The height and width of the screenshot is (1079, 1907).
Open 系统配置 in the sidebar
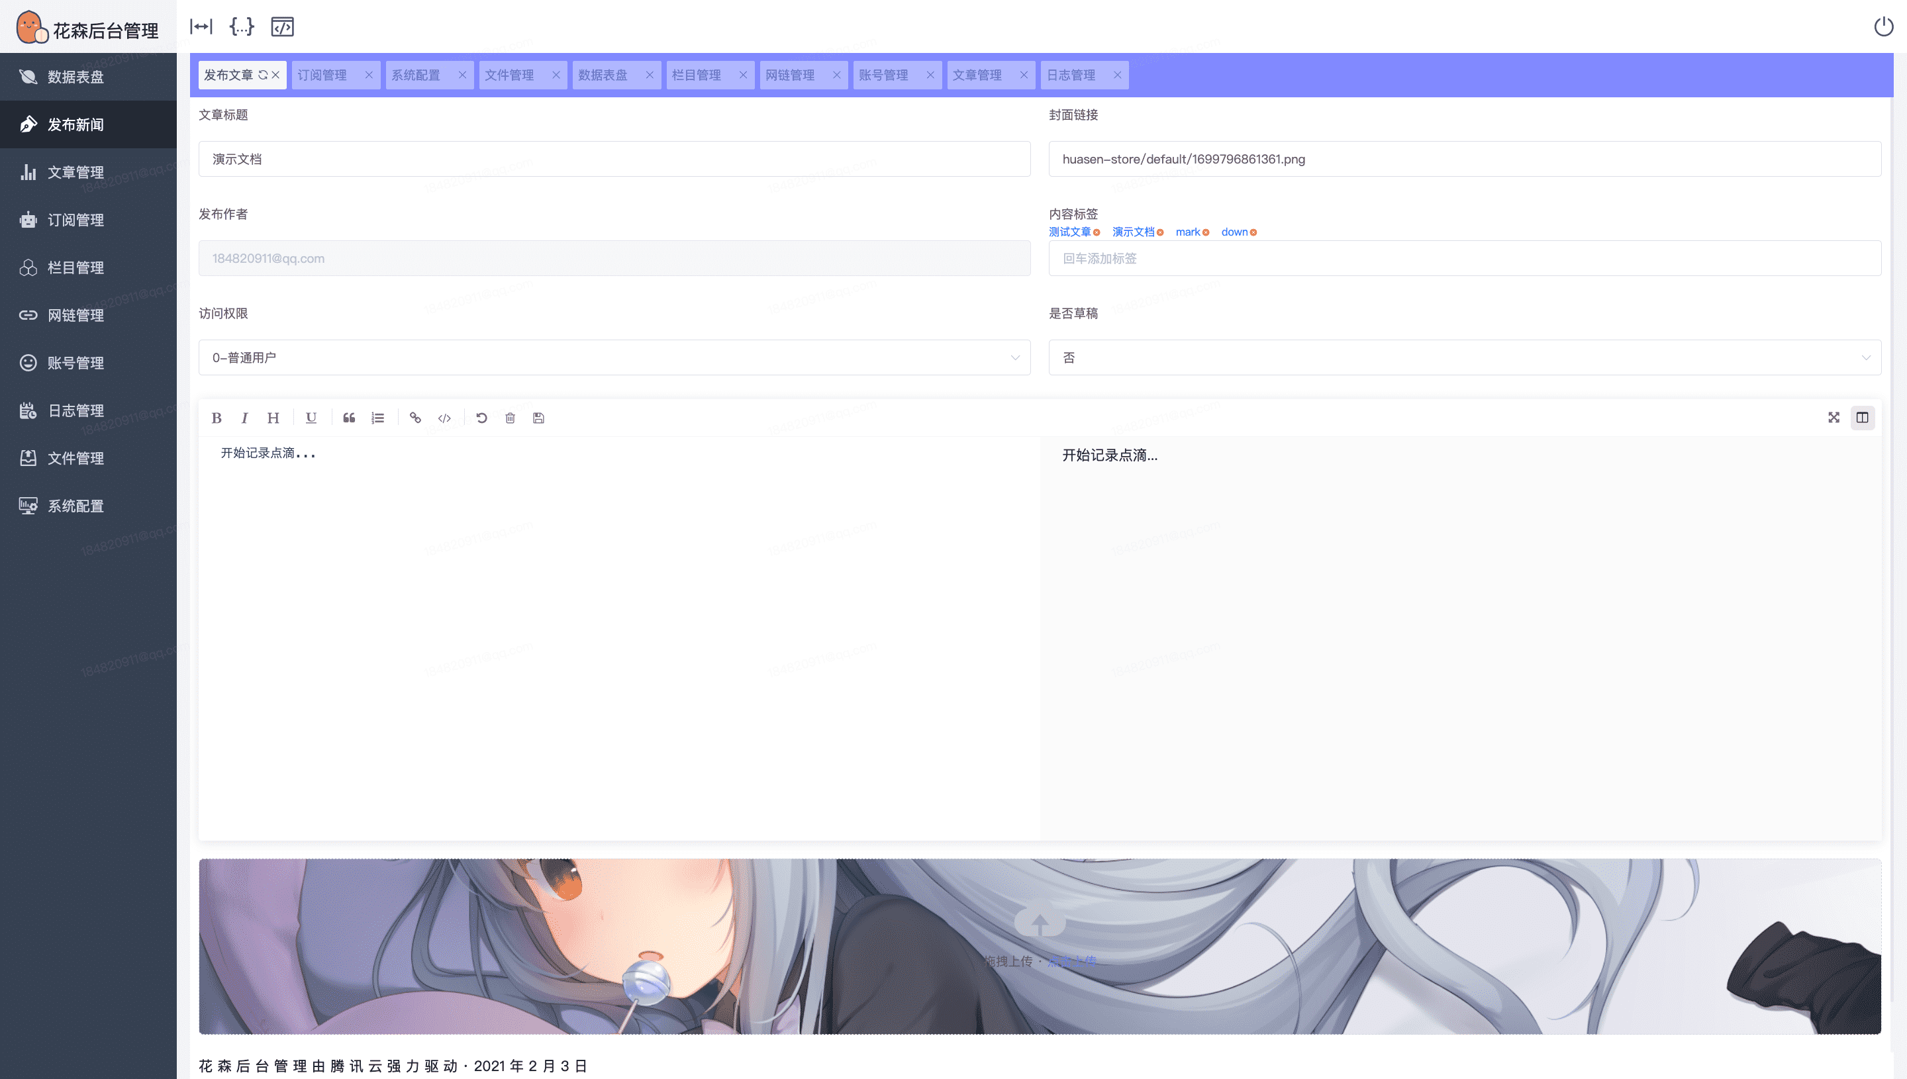(x=88, y=506)
